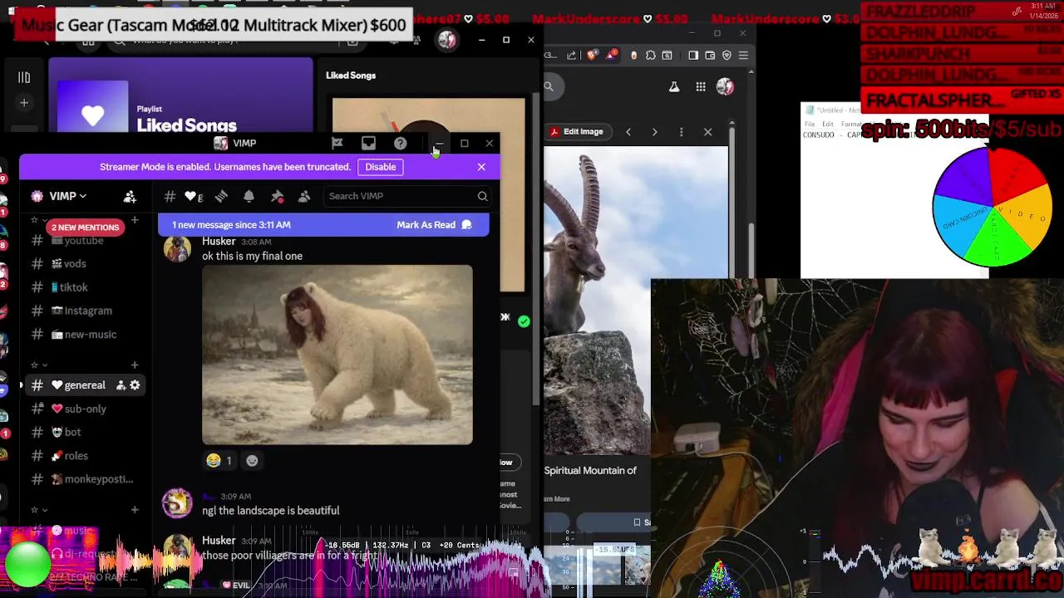
Task: Open settings gear on genereal channel
Action: coord(135,385)
